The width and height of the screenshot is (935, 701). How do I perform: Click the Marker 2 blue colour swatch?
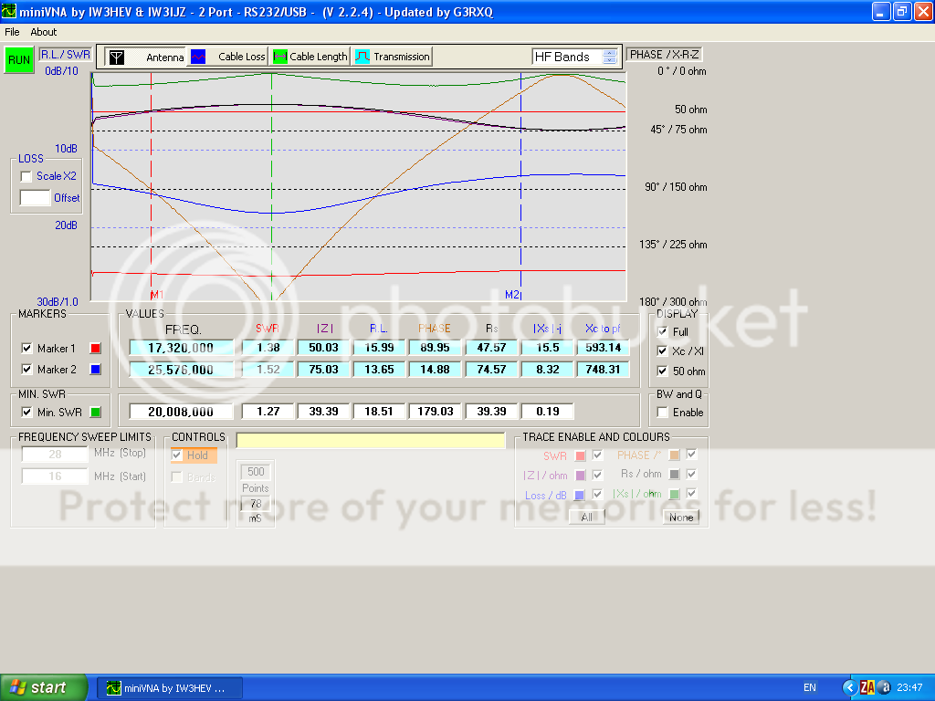tap(95, 370)
